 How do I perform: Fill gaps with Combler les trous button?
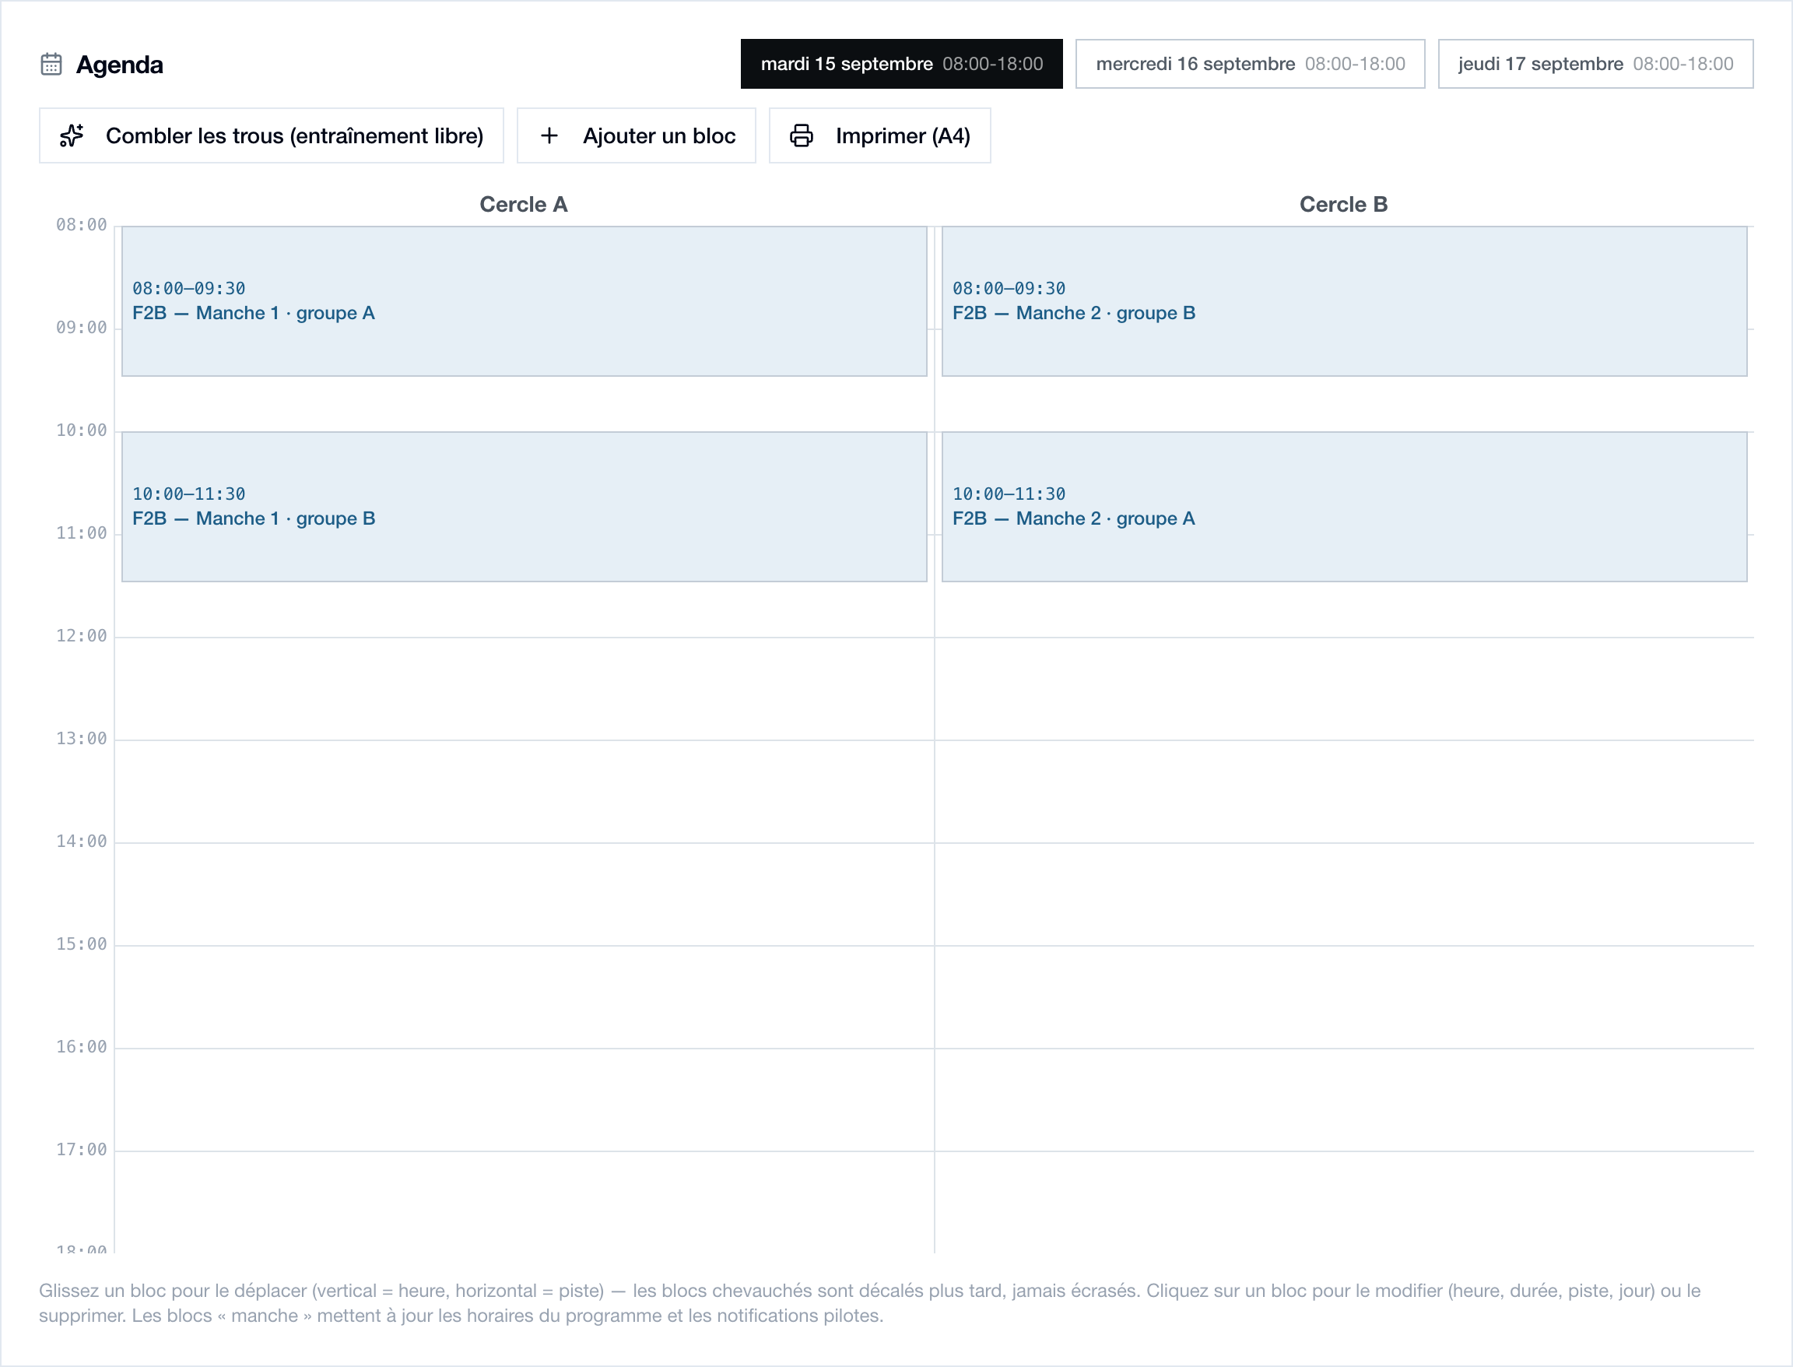pos(272,136)
